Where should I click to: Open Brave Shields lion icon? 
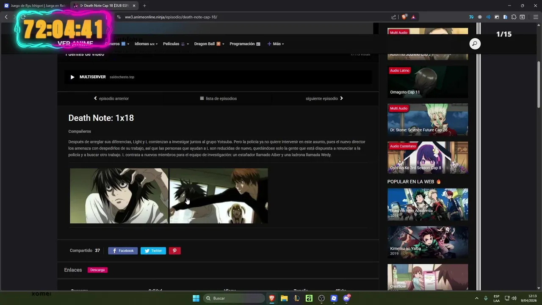pos(404,17)
